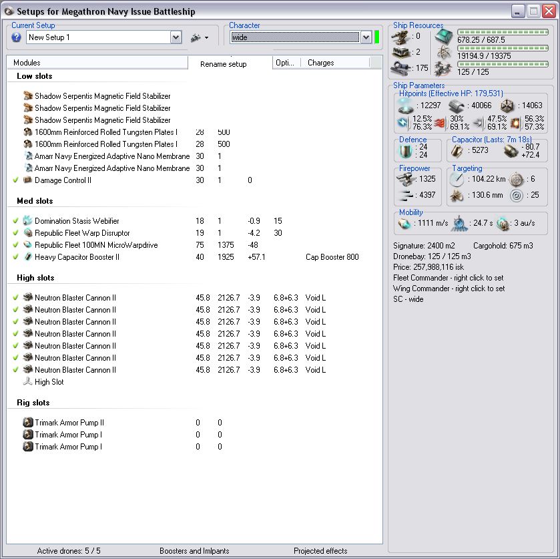The image size is (560, 559).
Task: Click the capacitor capacity icon
Action: pyautogui.click(x=457, y=151)
